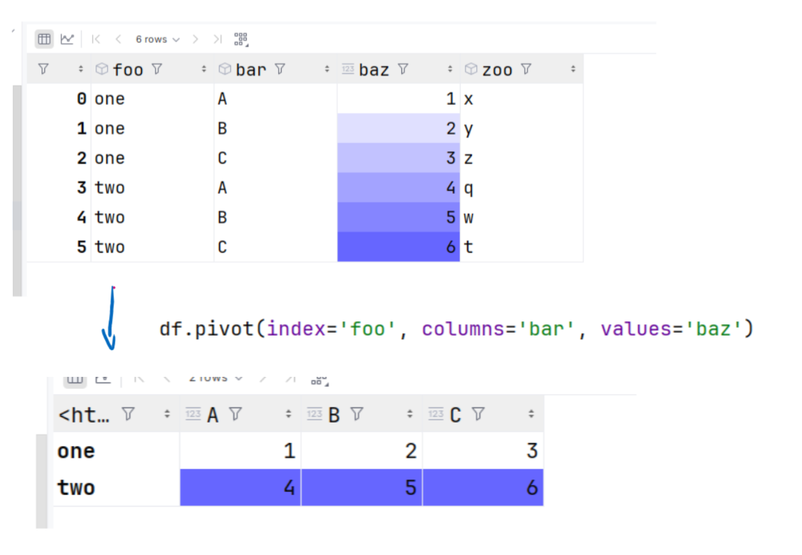Toggle the filter on pivot index column

[x=128, y=414]
